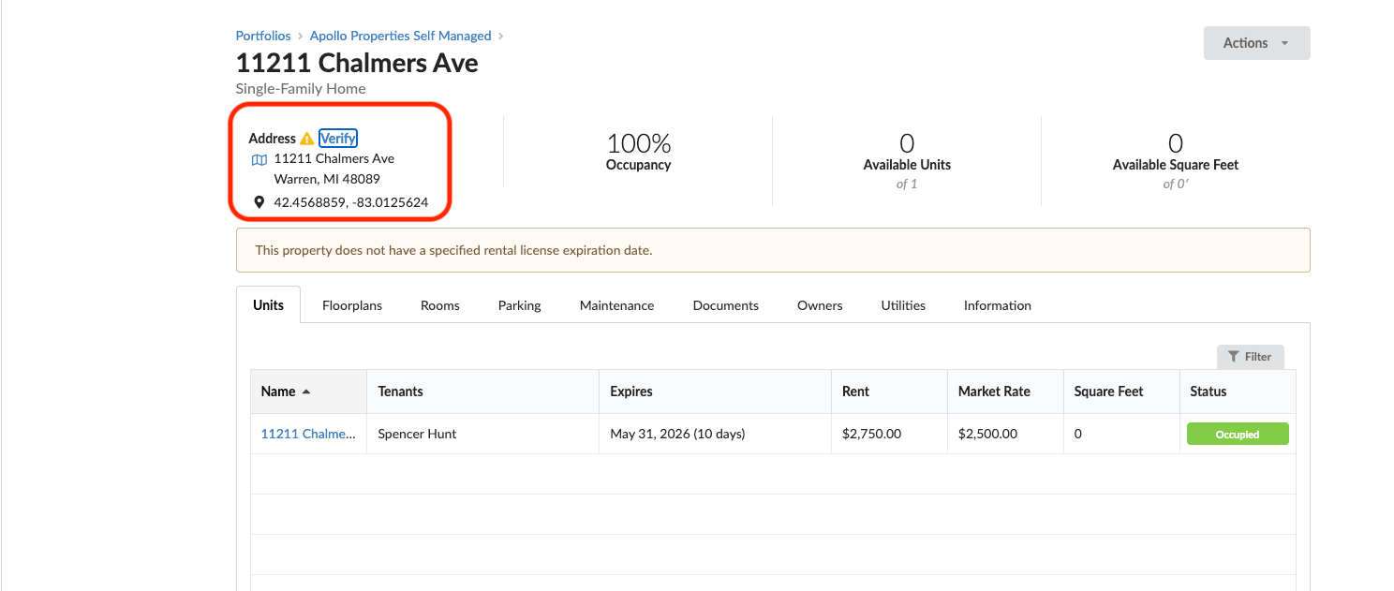
Task: Click the $2,500.00 market rate value
Action: click(988, 434)
